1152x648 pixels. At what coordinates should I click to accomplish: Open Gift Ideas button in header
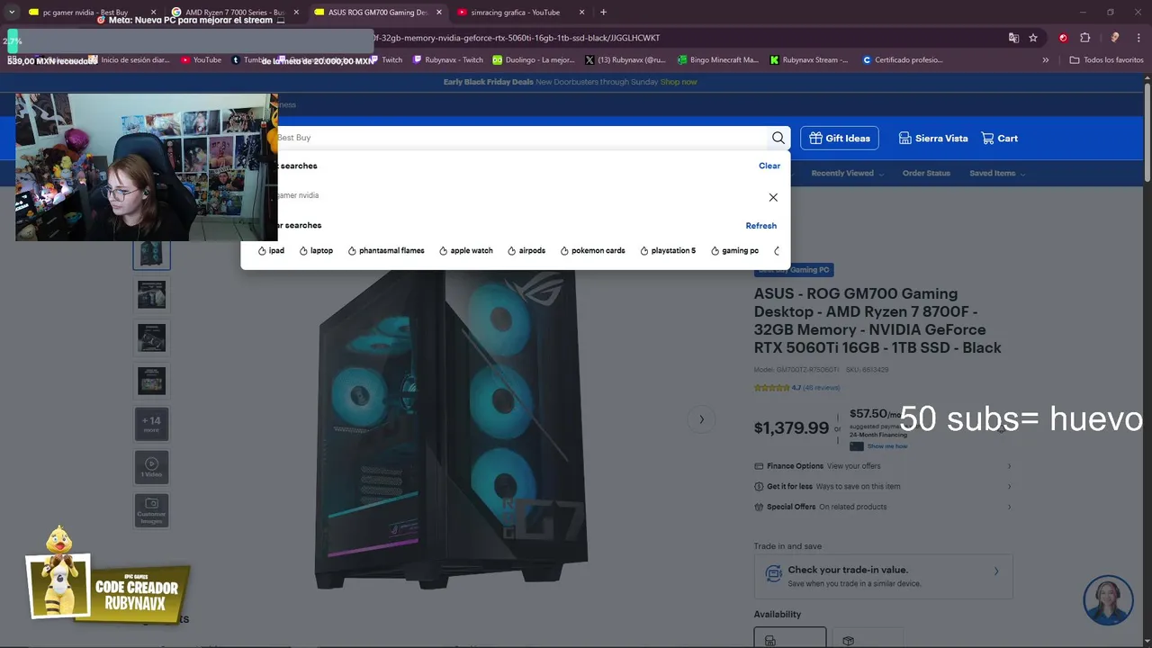tap(840, 138)
